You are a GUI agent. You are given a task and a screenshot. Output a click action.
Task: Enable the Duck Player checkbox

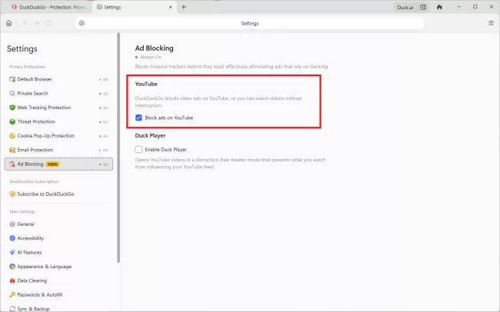[x=138, y=149]
